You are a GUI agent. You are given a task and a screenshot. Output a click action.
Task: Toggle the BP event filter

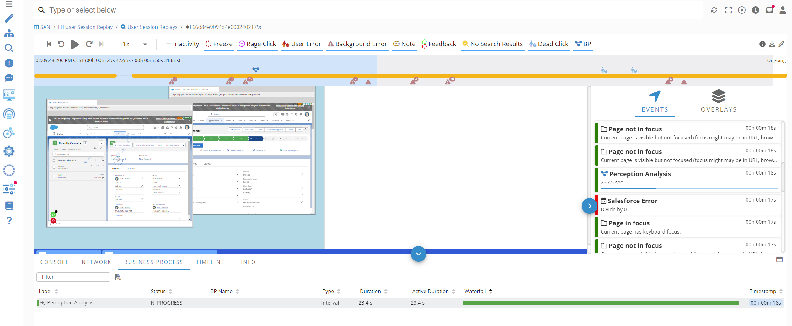tap(583, 44)
